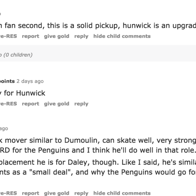Report the 'for Hunwick' comment
This screenshot has height=196, width=196.
[x=30, y=104]
